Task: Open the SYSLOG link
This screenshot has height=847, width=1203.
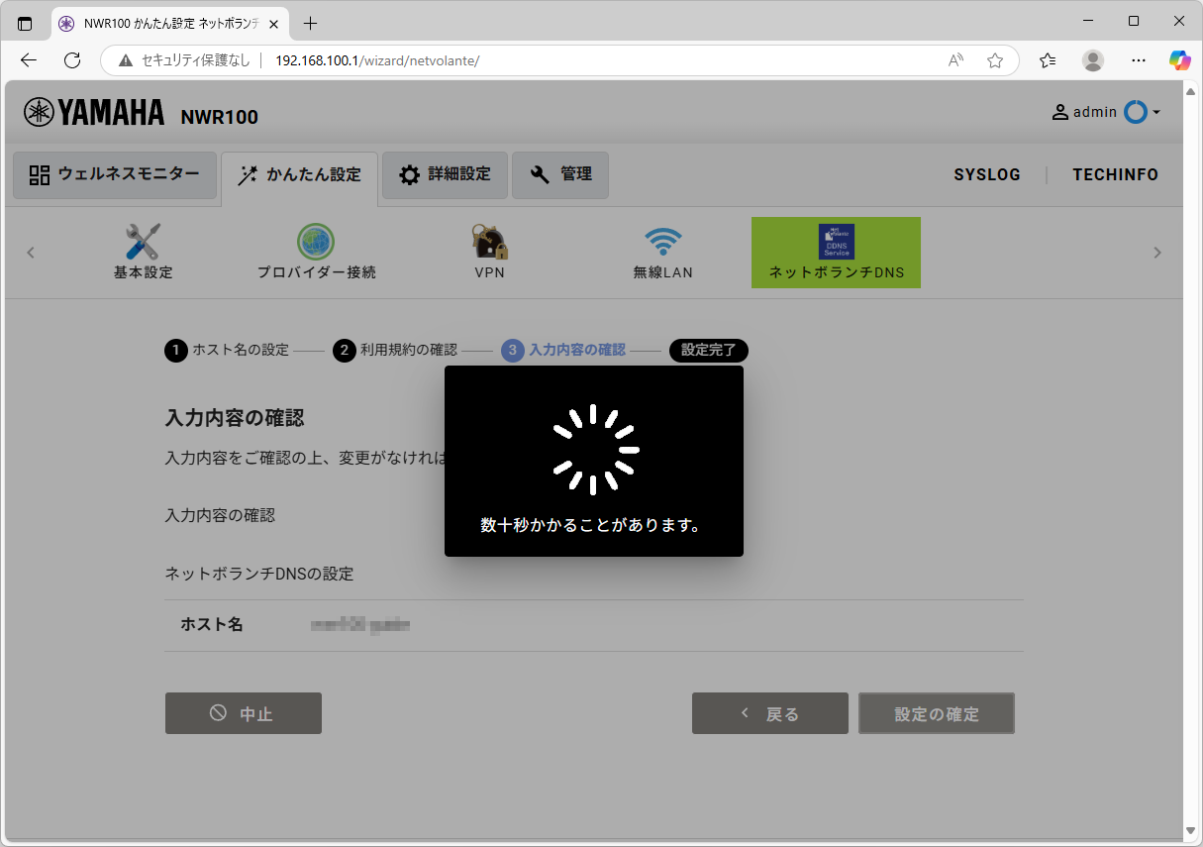Action: point(986,175)
